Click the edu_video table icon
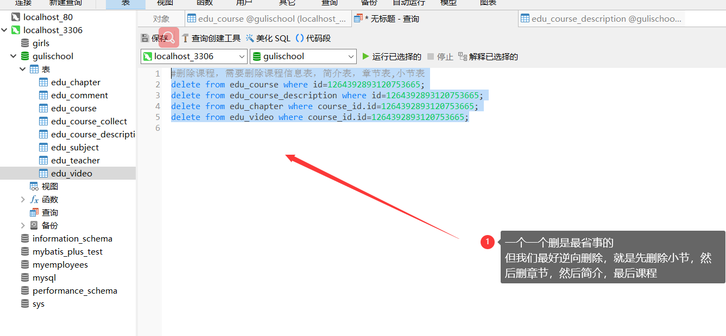This screenshot has height=336, width=726. pyautogui.click(x=43, y=174)
